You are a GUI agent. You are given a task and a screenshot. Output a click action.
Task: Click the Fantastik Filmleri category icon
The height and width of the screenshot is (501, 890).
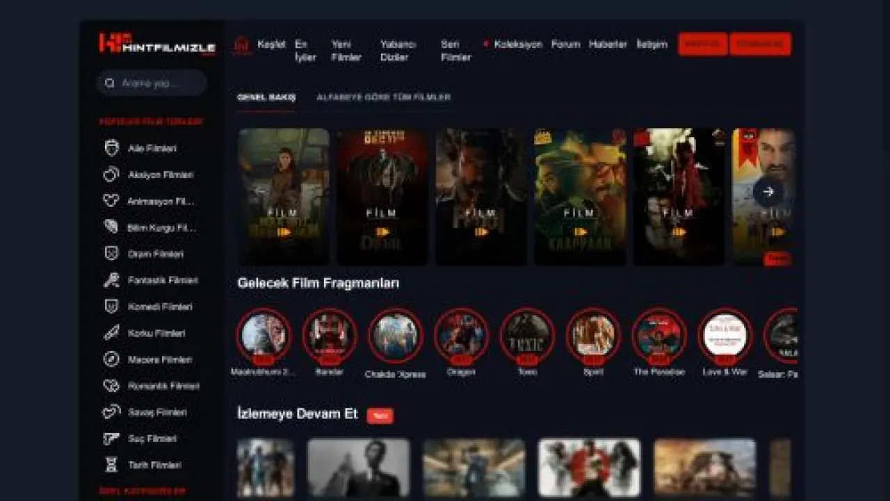[111, 280]
